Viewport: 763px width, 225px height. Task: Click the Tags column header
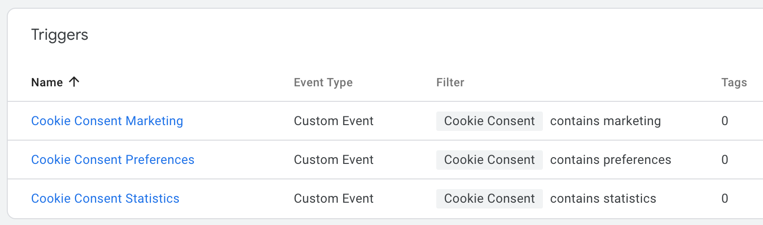[734, 83]
